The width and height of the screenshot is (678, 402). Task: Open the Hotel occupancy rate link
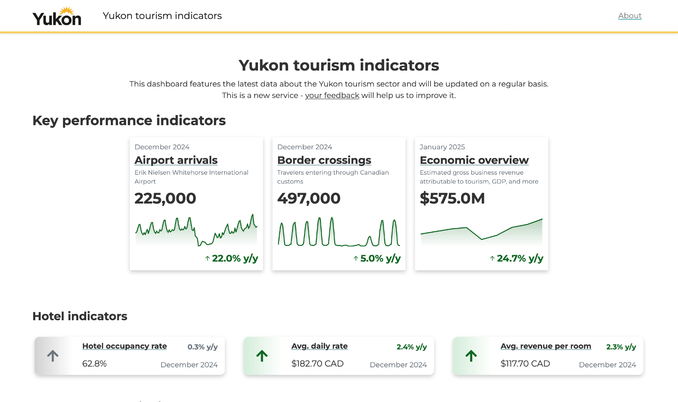click(x=124, y=346)
